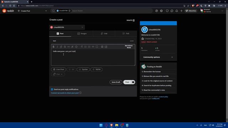Image resolution: width=228 pixels, height=128 pixels.
Task: Toggle the Live Chat option
Action: pos(58,70)
